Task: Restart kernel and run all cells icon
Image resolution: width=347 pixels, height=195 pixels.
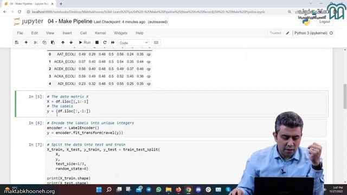Action: click(113, 42)
